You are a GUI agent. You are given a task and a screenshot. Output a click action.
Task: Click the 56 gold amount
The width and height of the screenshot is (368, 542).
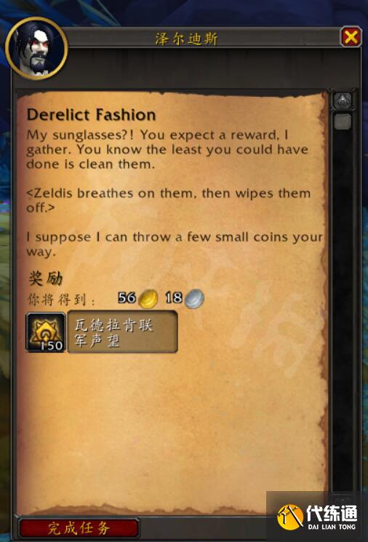pos(127,298)
